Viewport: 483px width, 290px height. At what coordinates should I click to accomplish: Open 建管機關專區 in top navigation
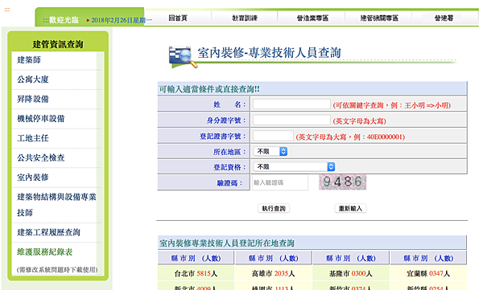379,18
